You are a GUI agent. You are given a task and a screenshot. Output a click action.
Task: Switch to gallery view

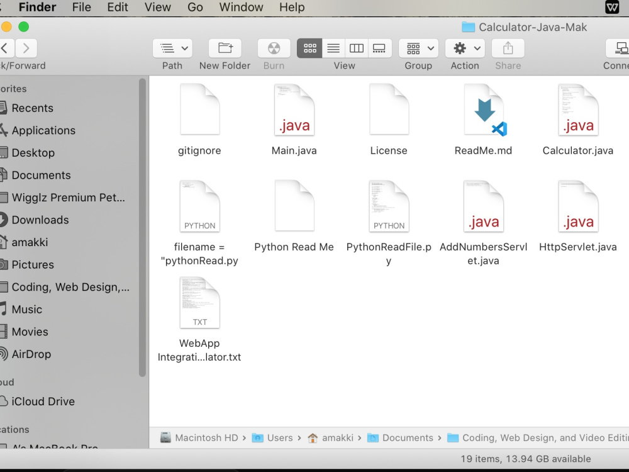379,48
